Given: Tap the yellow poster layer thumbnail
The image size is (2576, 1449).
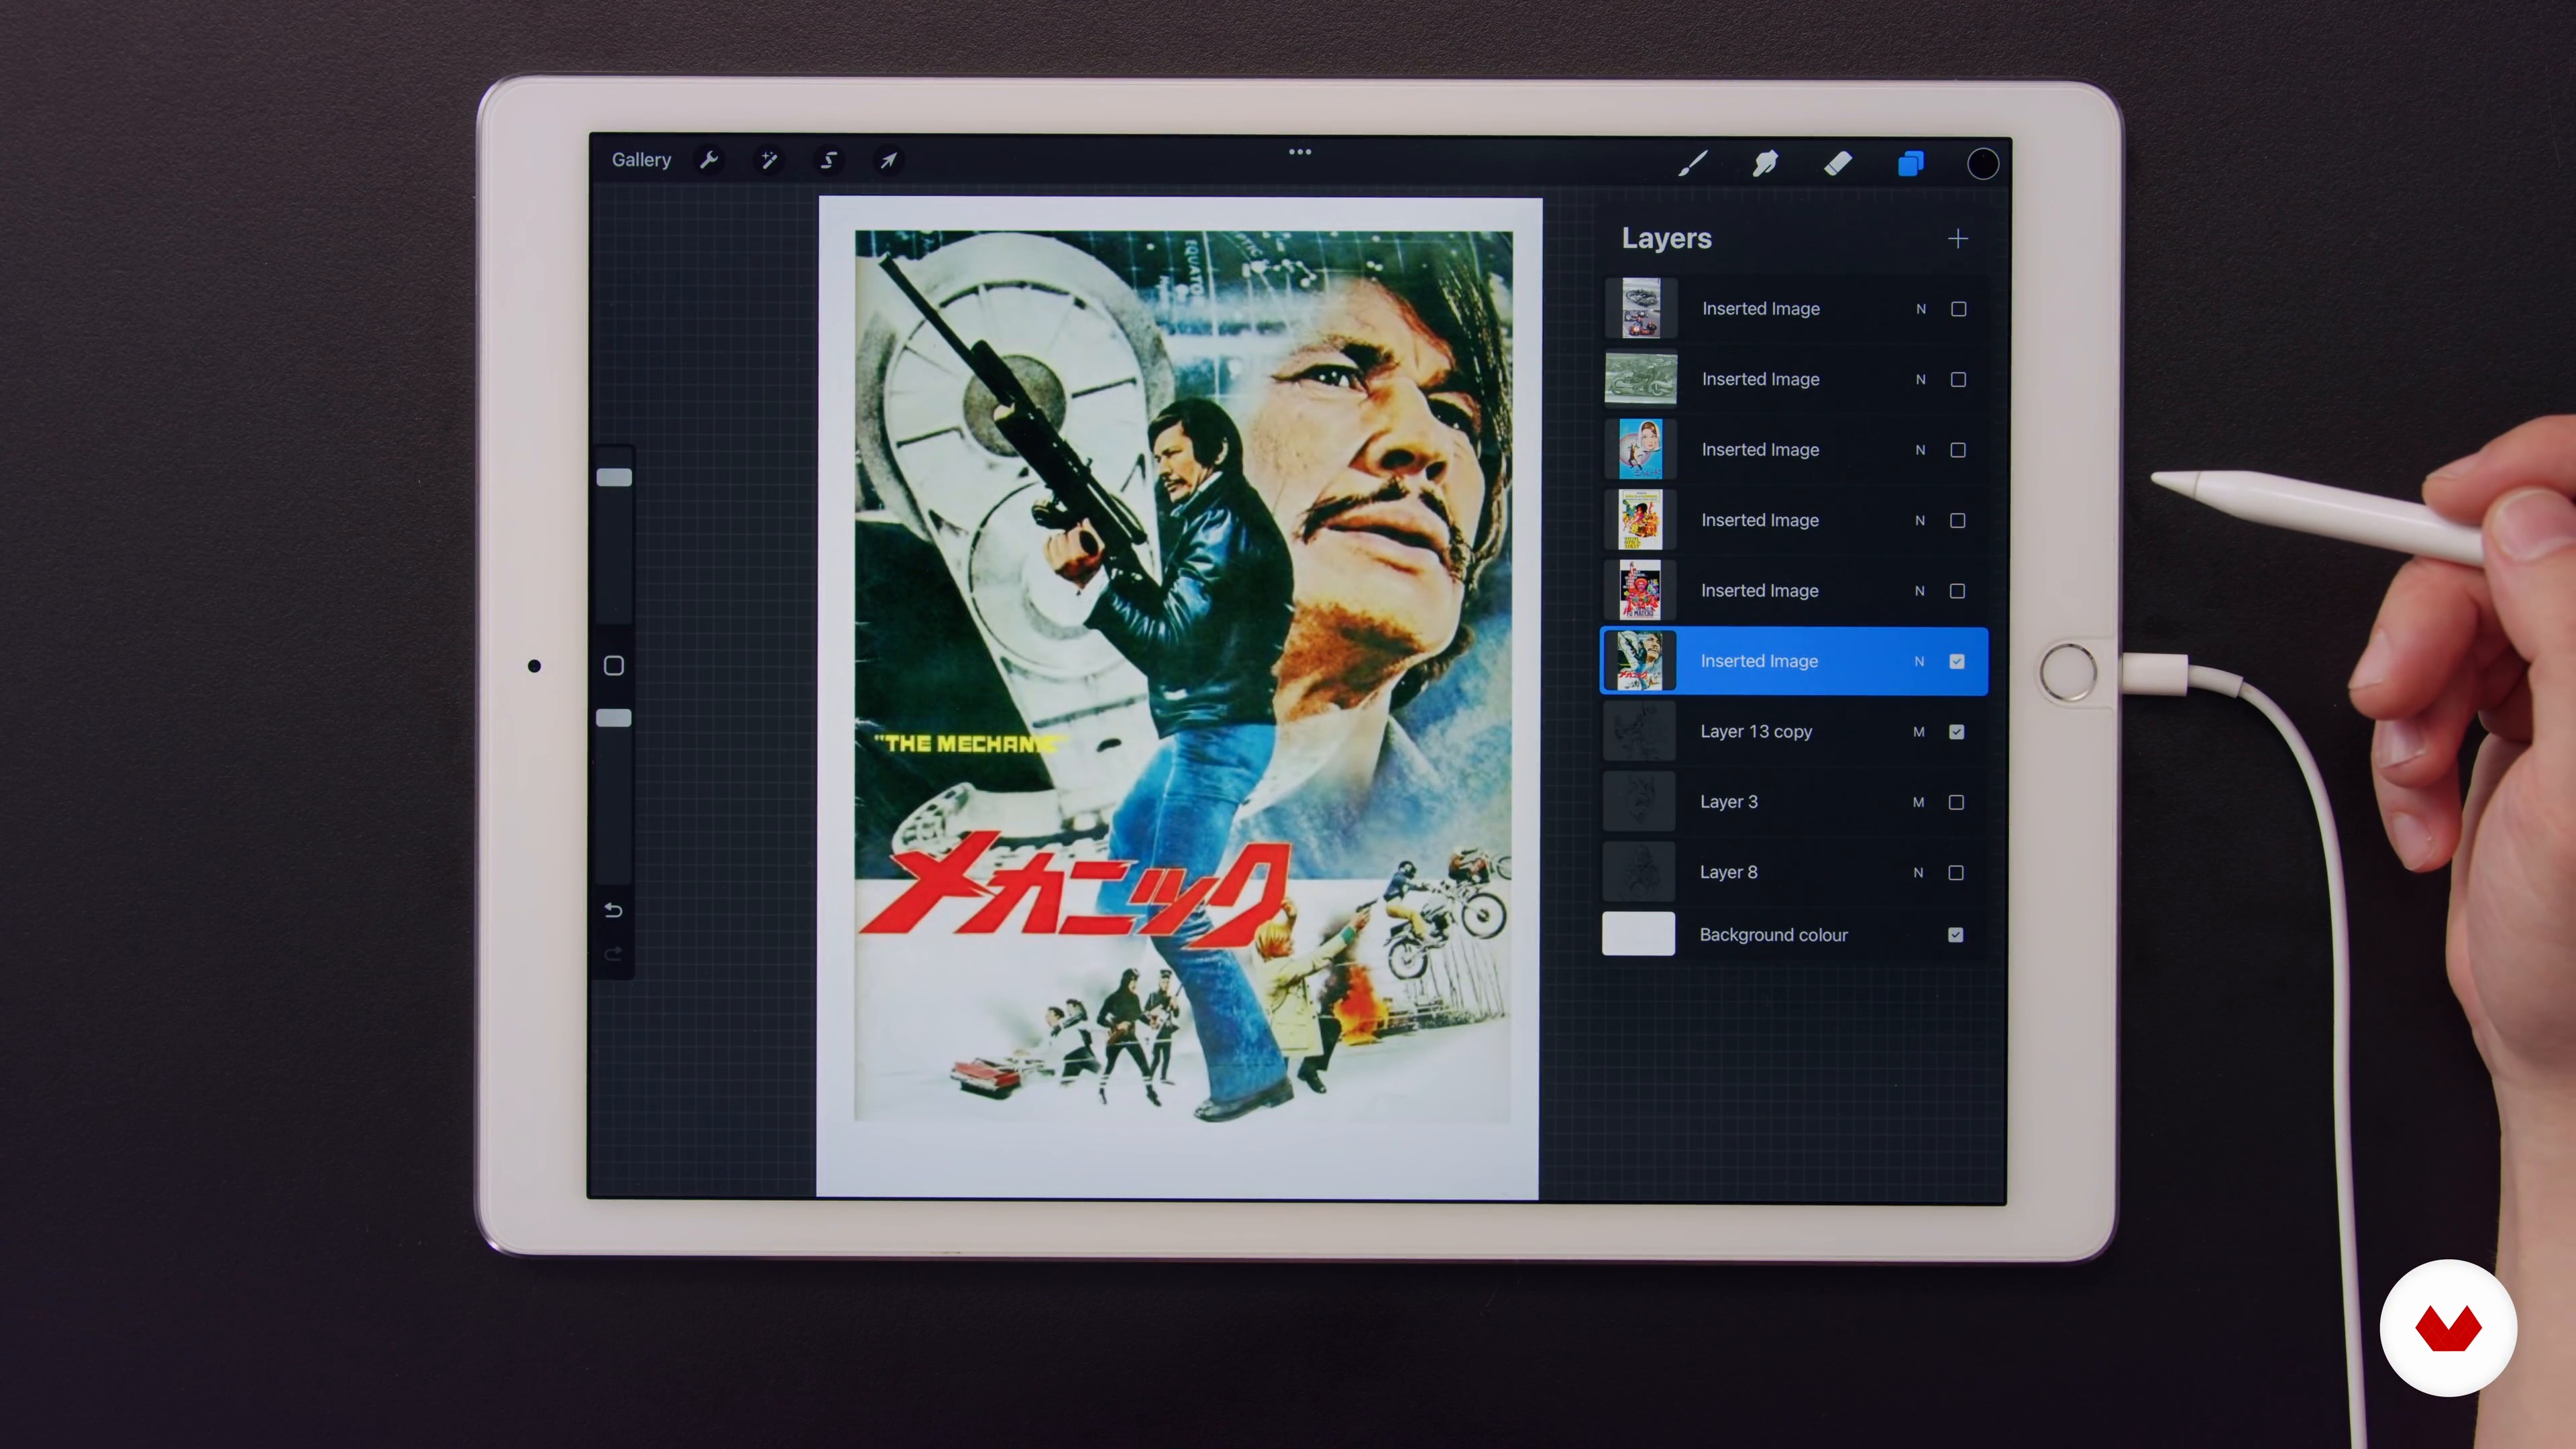Looking at the screenshot, I should coord(1640,520).
